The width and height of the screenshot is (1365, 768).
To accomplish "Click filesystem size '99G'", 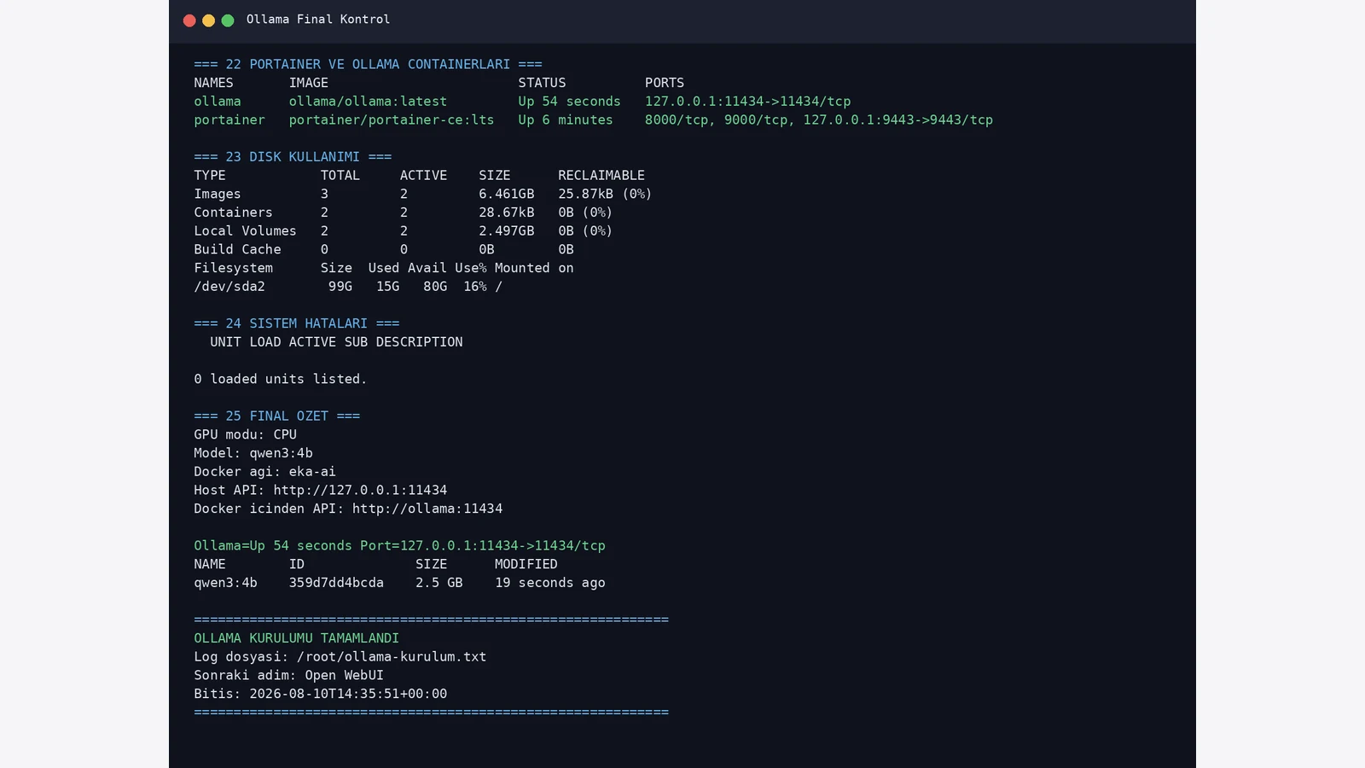I will click(340, 287).
